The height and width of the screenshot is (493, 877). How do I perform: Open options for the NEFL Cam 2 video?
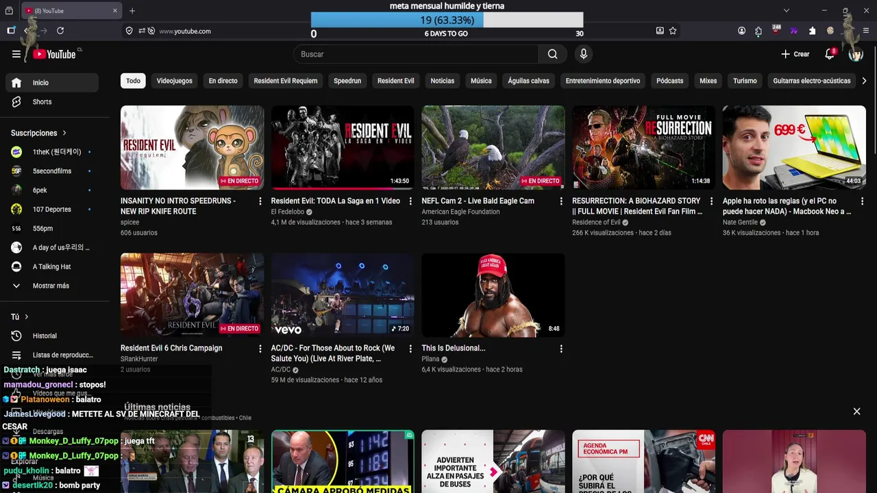click(561, 201)
